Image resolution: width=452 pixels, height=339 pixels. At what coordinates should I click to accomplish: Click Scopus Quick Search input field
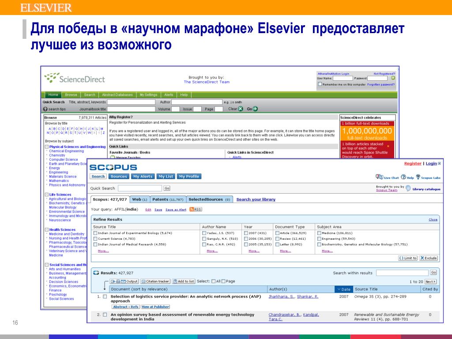(x=140, y=188)
